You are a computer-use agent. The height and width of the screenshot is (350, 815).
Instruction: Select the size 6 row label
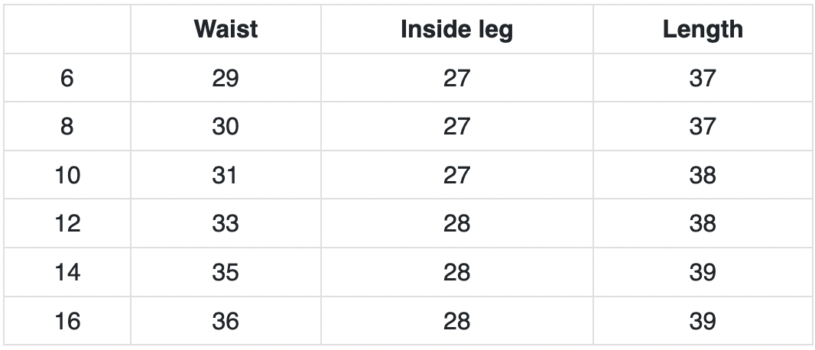pos(67,78)
